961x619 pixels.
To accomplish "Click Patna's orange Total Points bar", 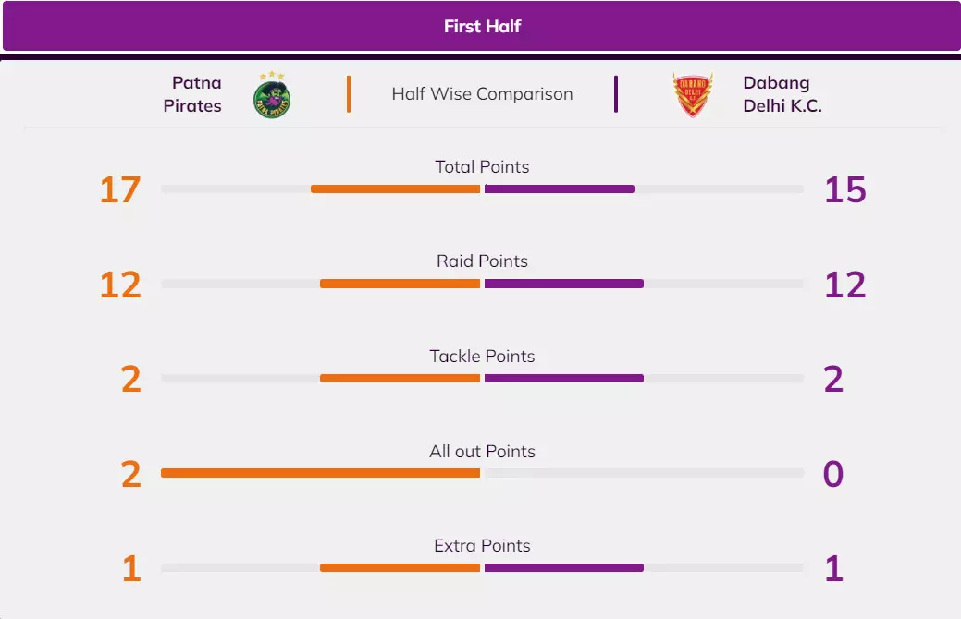I will point(395,189).
